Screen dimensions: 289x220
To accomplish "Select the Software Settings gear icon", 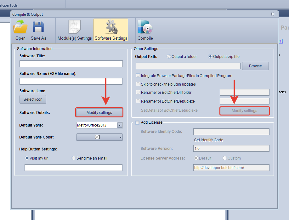I will 111,27.
